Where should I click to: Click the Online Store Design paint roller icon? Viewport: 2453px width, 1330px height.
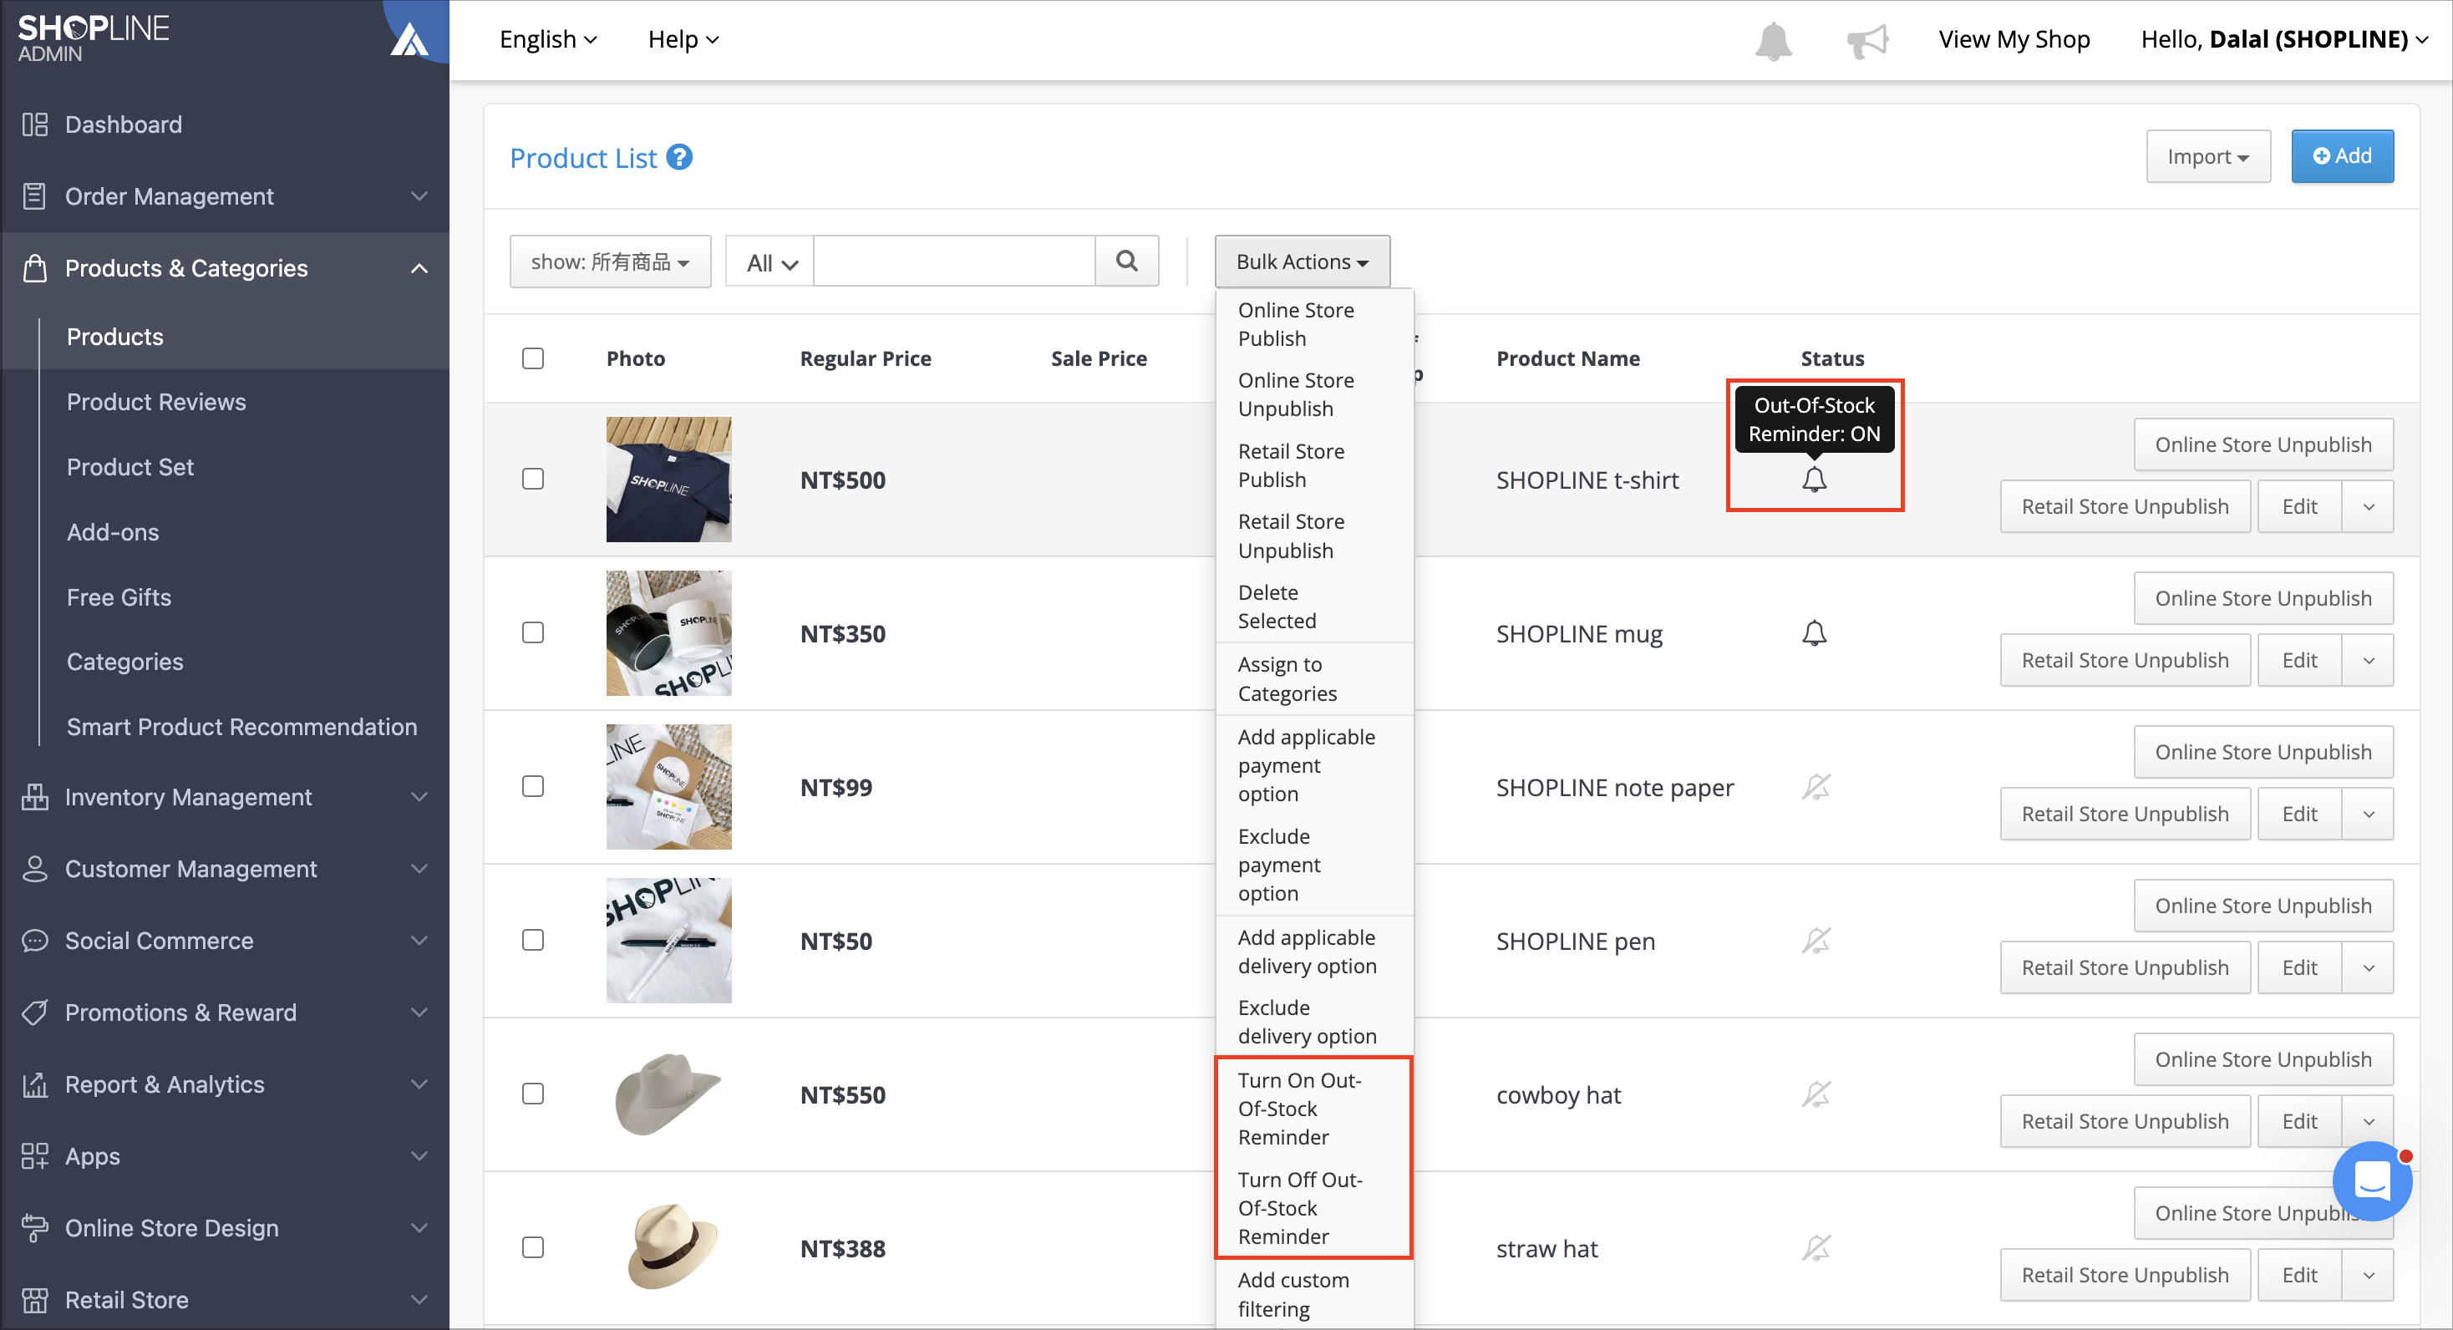click(x=35, y=1228)
